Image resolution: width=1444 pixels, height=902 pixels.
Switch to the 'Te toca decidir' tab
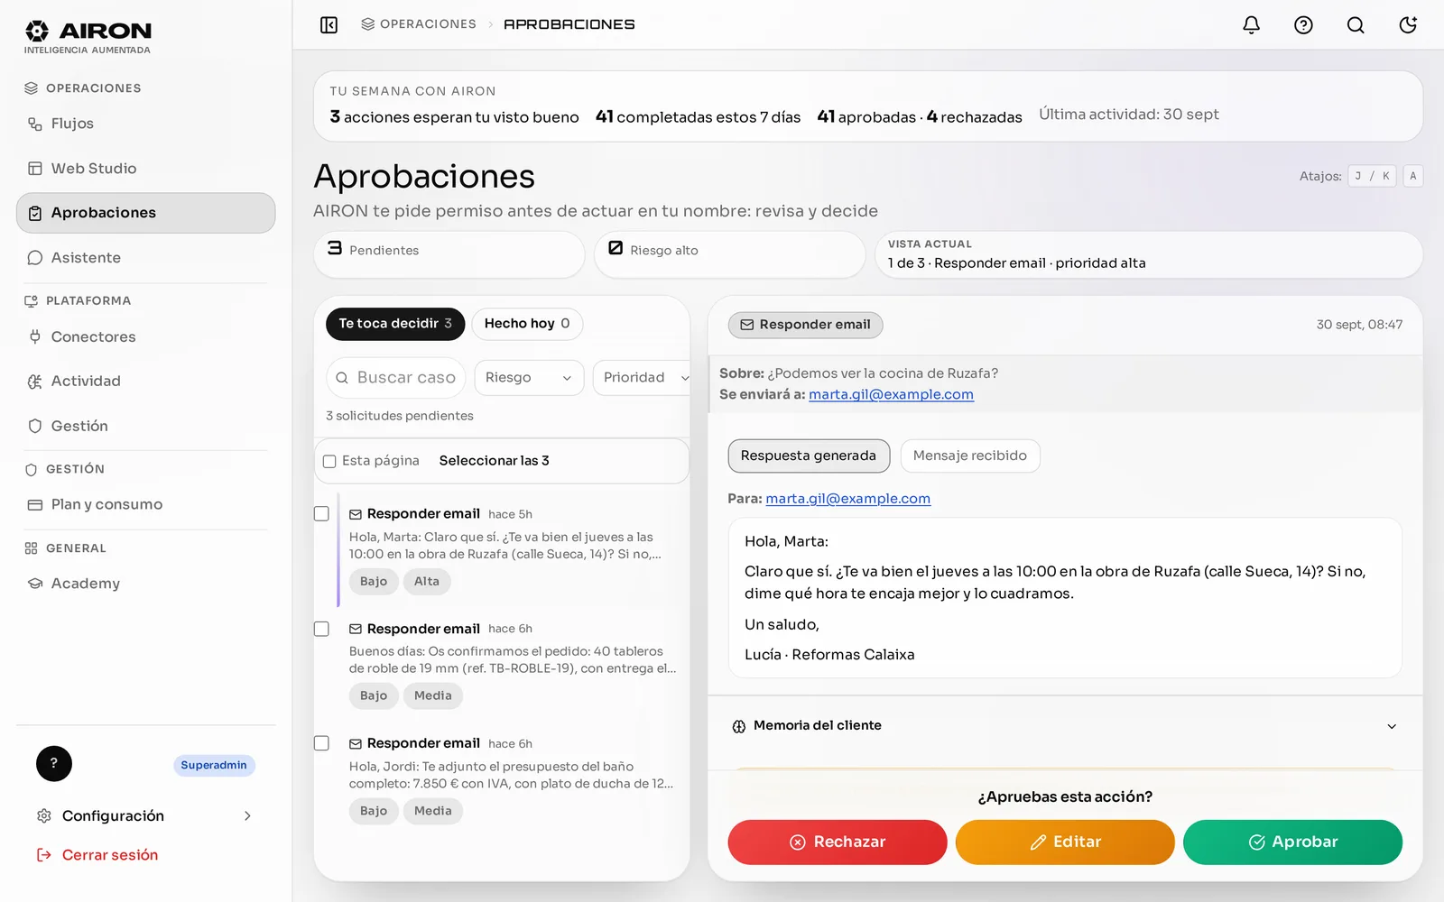tap(395, 324)
